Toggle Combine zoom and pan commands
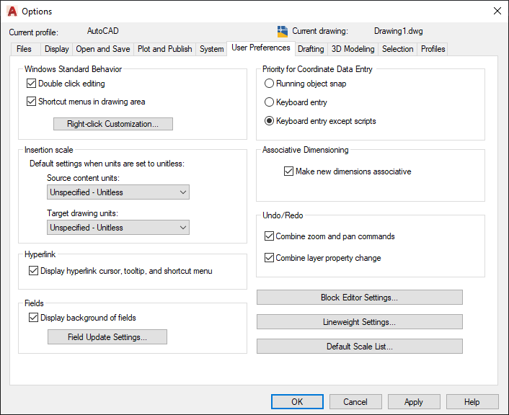Image resolution: width=509 pixels, height=415 pixels. (270, 236)
